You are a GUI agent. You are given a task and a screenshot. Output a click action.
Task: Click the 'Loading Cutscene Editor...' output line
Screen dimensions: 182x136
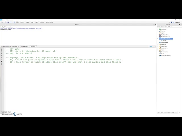[x=6, y=27]
